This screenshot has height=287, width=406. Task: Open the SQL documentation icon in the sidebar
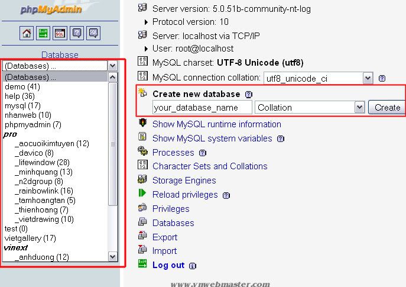[93, 33]
